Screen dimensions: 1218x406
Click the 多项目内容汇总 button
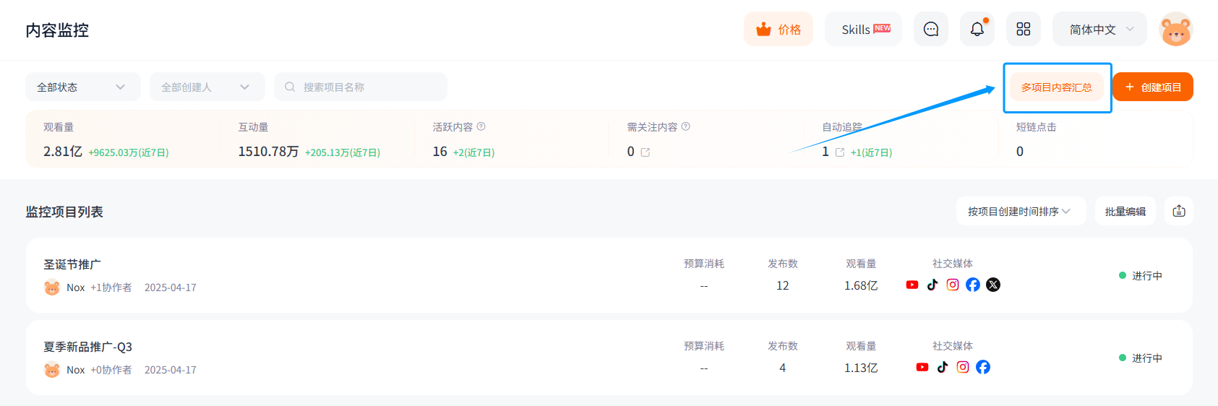coord(1057,87)
